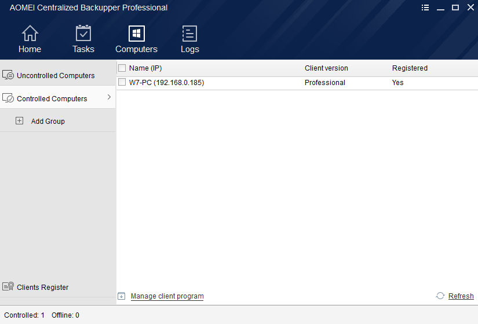This screenshot has height=324, width=478.
Task: Click the Professional client version cell
Action: [325, 83]
